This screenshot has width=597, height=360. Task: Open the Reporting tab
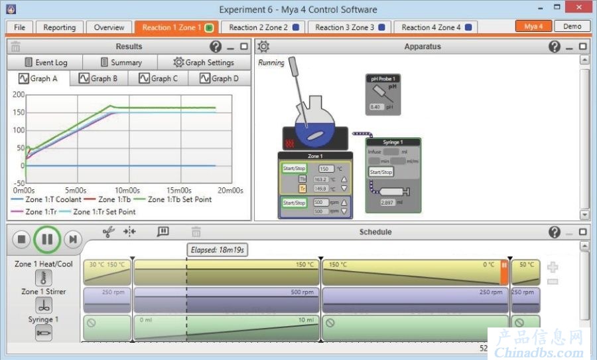60,27
